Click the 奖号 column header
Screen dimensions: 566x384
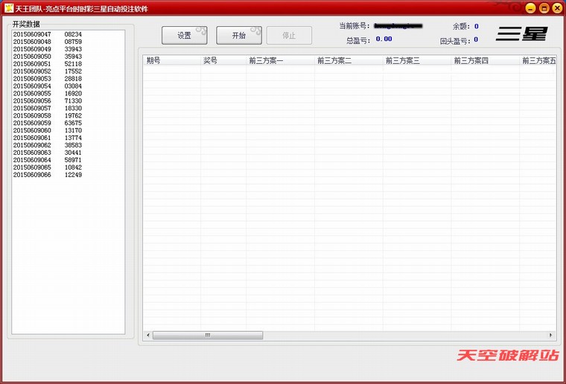[223, 60]
